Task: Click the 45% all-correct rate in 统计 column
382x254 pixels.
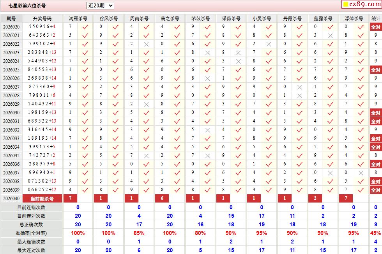Action: (x=375, y=233)
